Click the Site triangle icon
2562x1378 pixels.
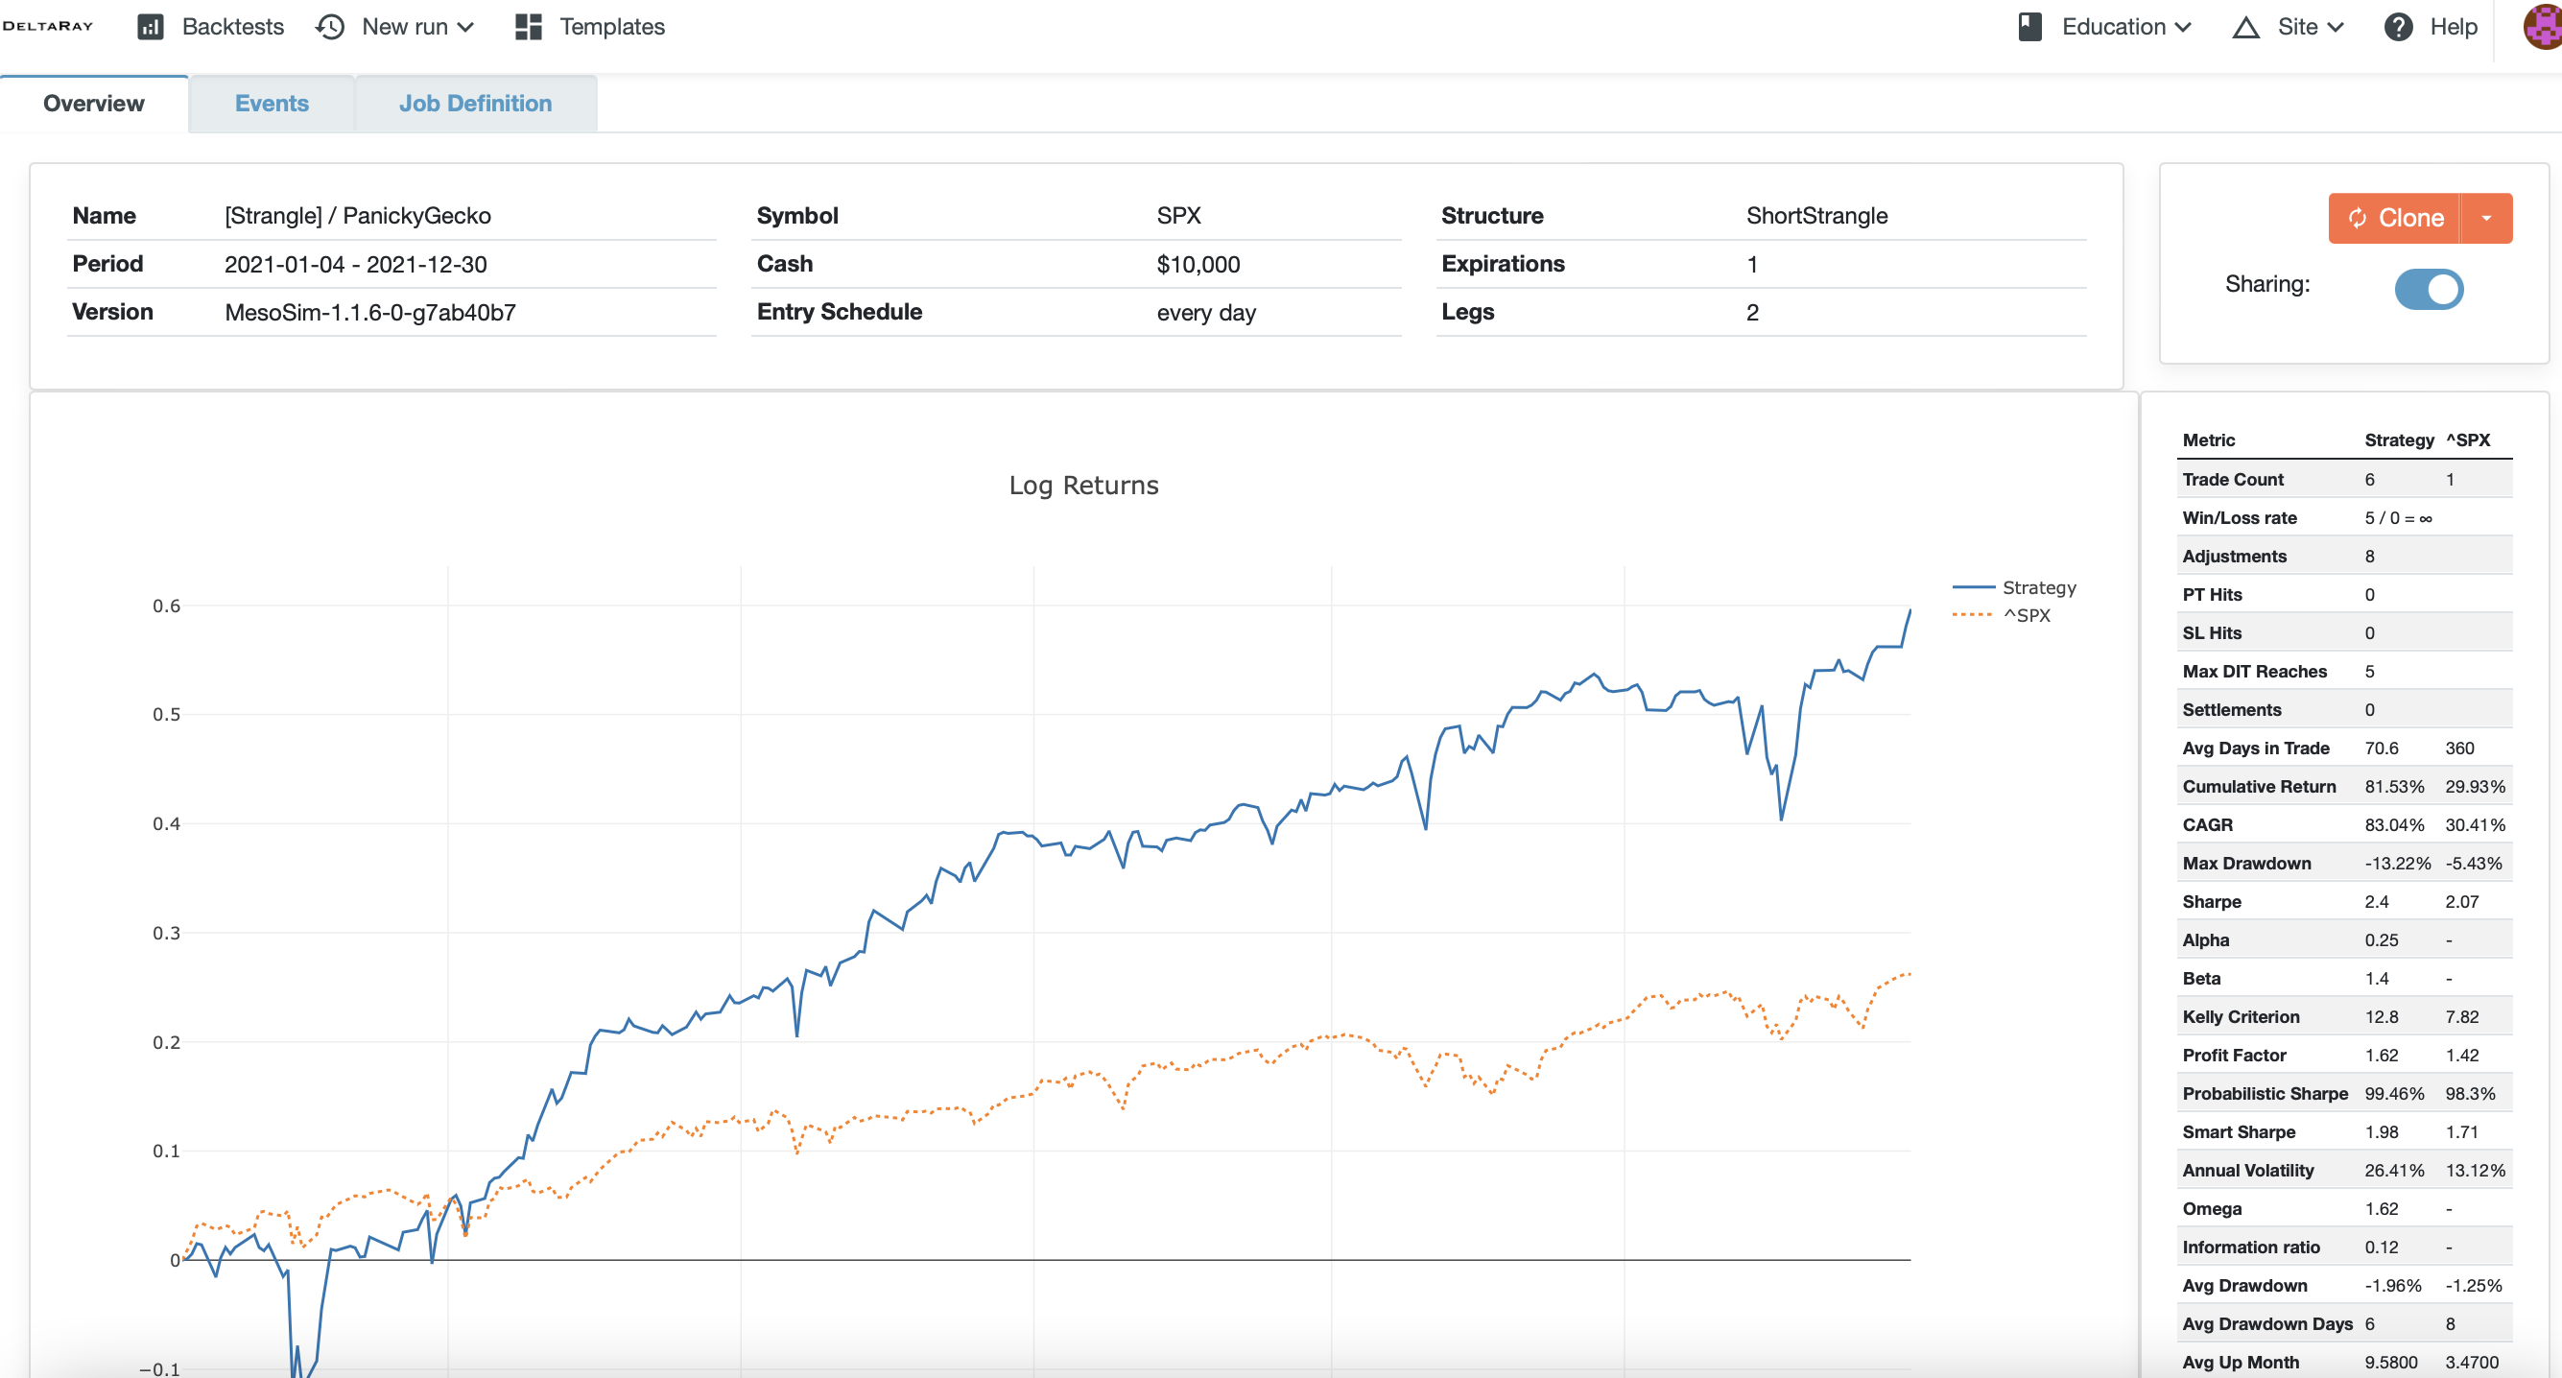pos(2244,27)
